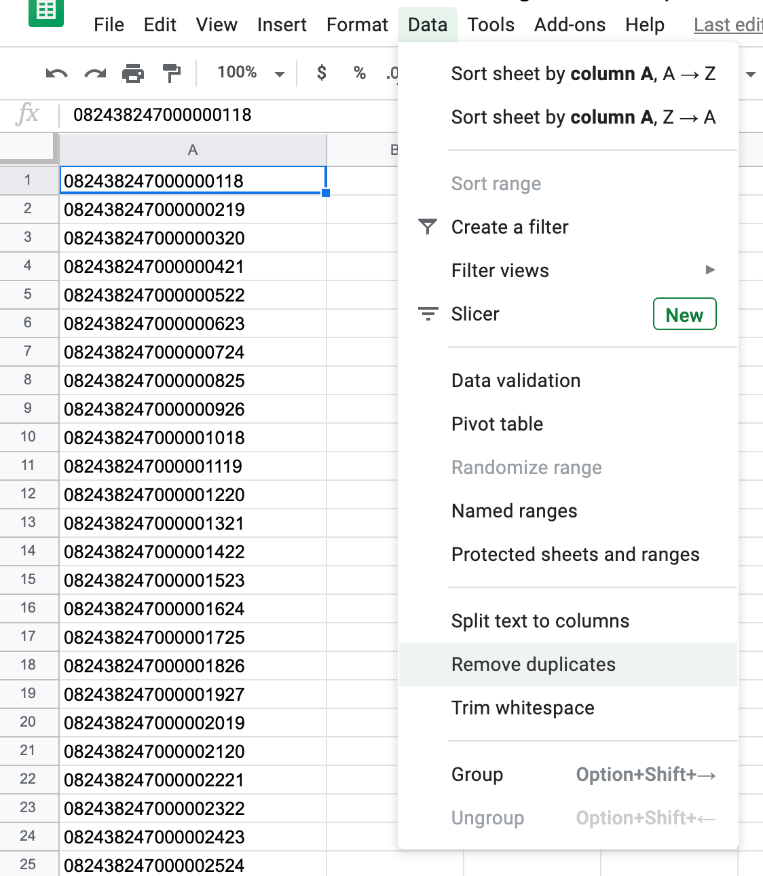This screenshot has height=876, width=763.
Task: Click the redo arrow icon
Action: pyautogui.click(x=95, y=73)
